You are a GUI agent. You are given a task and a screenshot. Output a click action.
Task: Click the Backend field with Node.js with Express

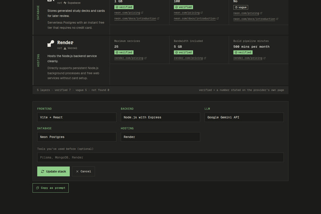[160, 117]
